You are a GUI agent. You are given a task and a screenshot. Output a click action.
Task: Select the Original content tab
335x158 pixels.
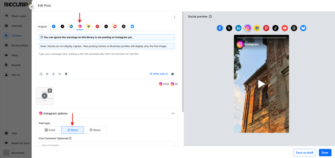(x=42, y=27)
